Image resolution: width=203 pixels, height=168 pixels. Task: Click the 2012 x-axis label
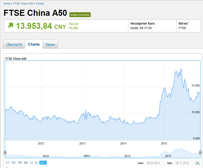41,143
